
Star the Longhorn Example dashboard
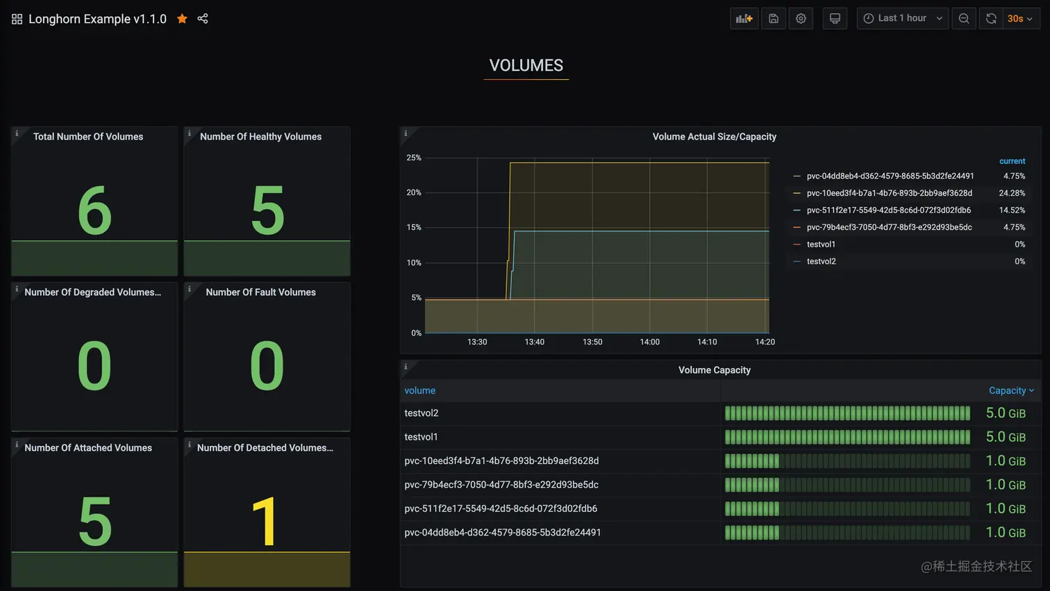point(181,19)
